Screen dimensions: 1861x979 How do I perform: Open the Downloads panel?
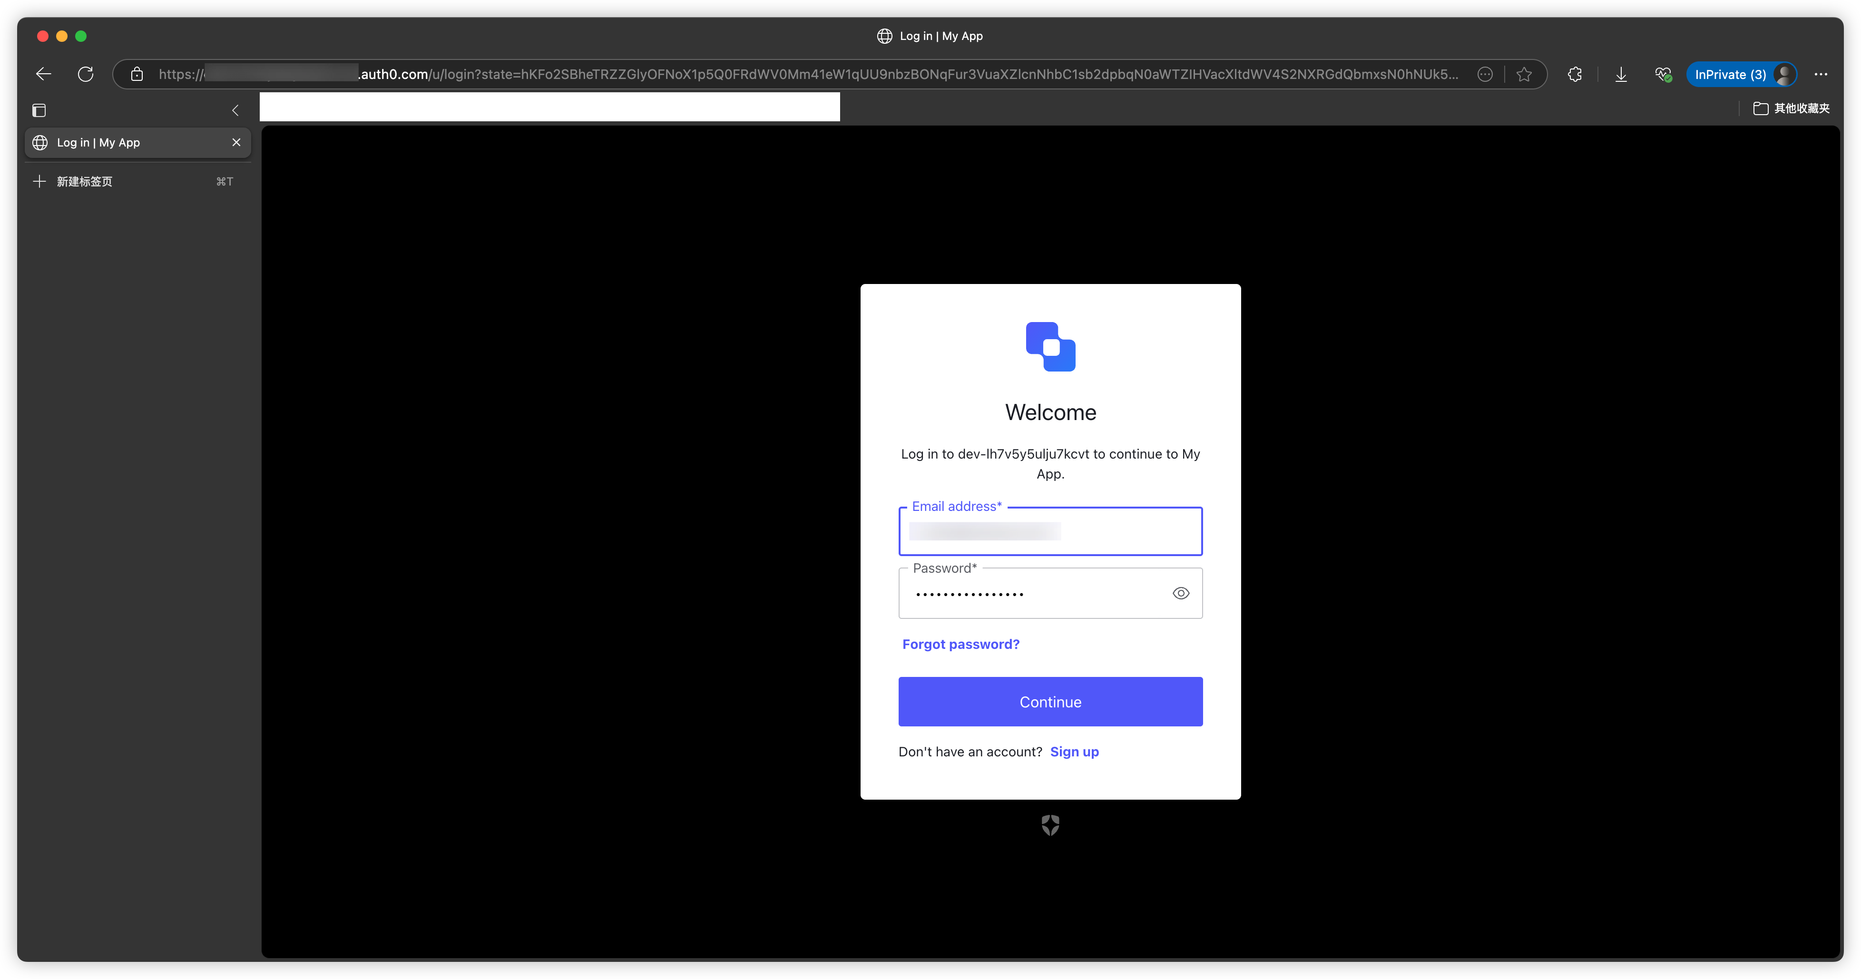1621,74
